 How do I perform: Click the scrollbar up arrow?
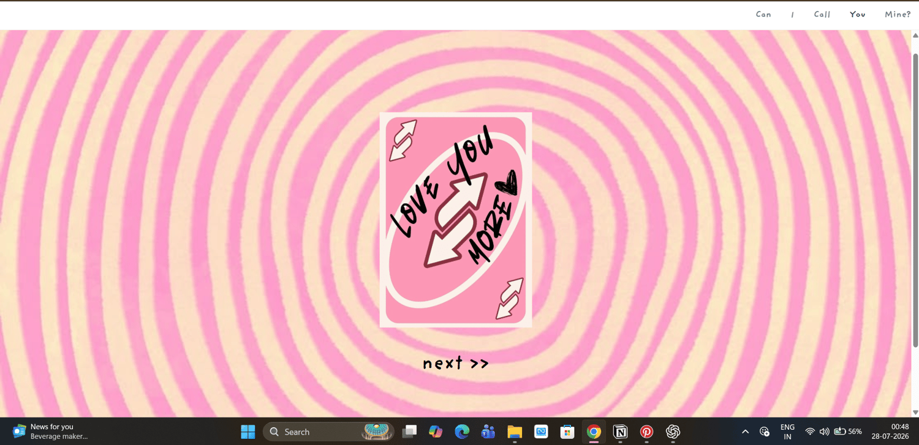[915, 36]
